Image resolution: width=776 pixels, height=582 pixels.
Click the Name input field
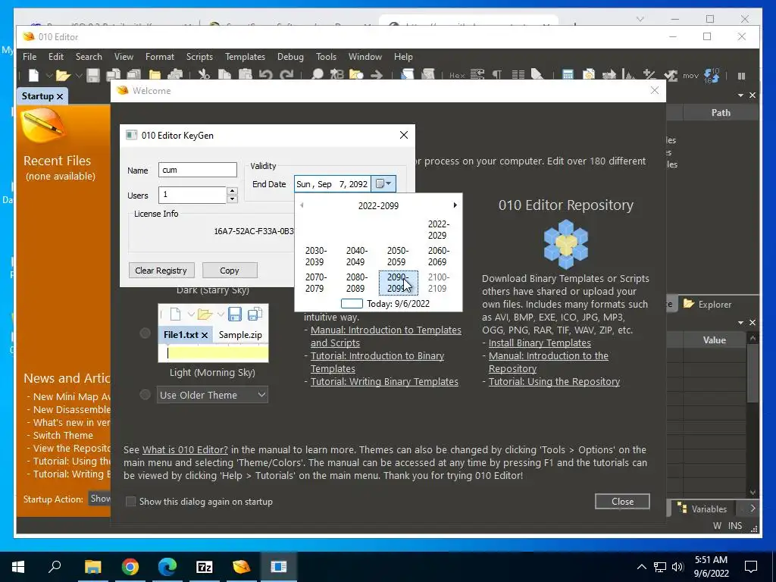198,170
